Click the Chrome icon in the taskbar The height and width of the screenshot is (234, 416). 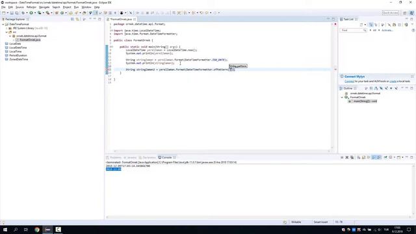[x=37, y=229]
